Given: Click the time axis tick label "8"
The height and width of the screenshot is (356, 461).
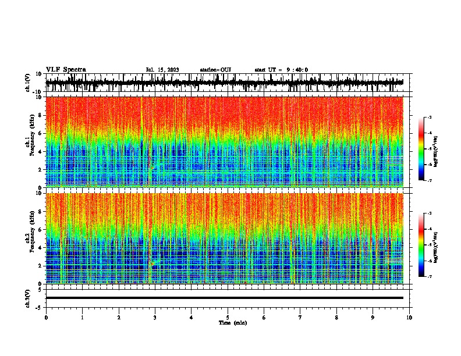Looking at the screenshot, I should pyautogui.click(x=336, y=318).
